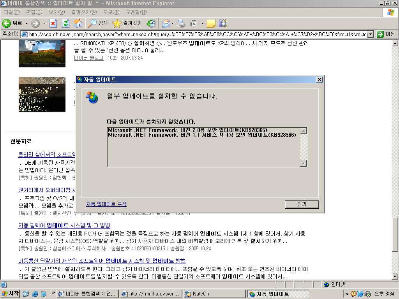
Task: Open the 편집(E) menu
Action: [x=34, y=12]
